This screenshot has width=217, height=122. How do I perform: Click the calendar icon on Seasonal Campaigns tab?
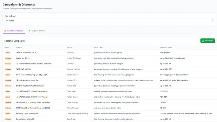tap(5, 31)
